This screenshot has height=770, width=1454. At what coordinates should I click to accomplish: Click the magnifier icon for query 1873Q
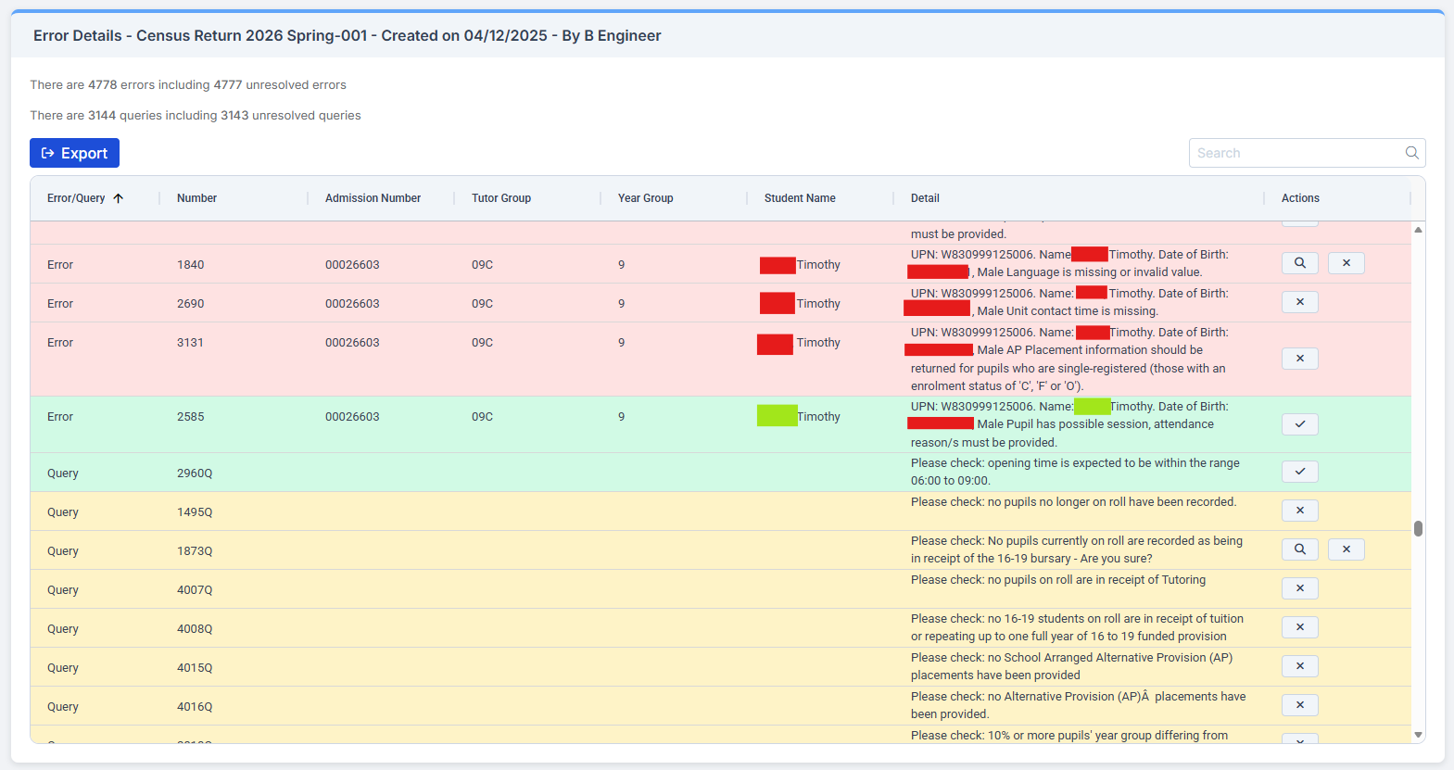pyautogui.click(x=1299, y=549)
